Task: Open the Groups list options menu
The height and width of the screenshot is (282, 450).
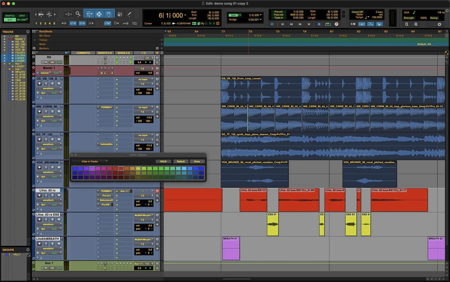Action: coord(28,250)
